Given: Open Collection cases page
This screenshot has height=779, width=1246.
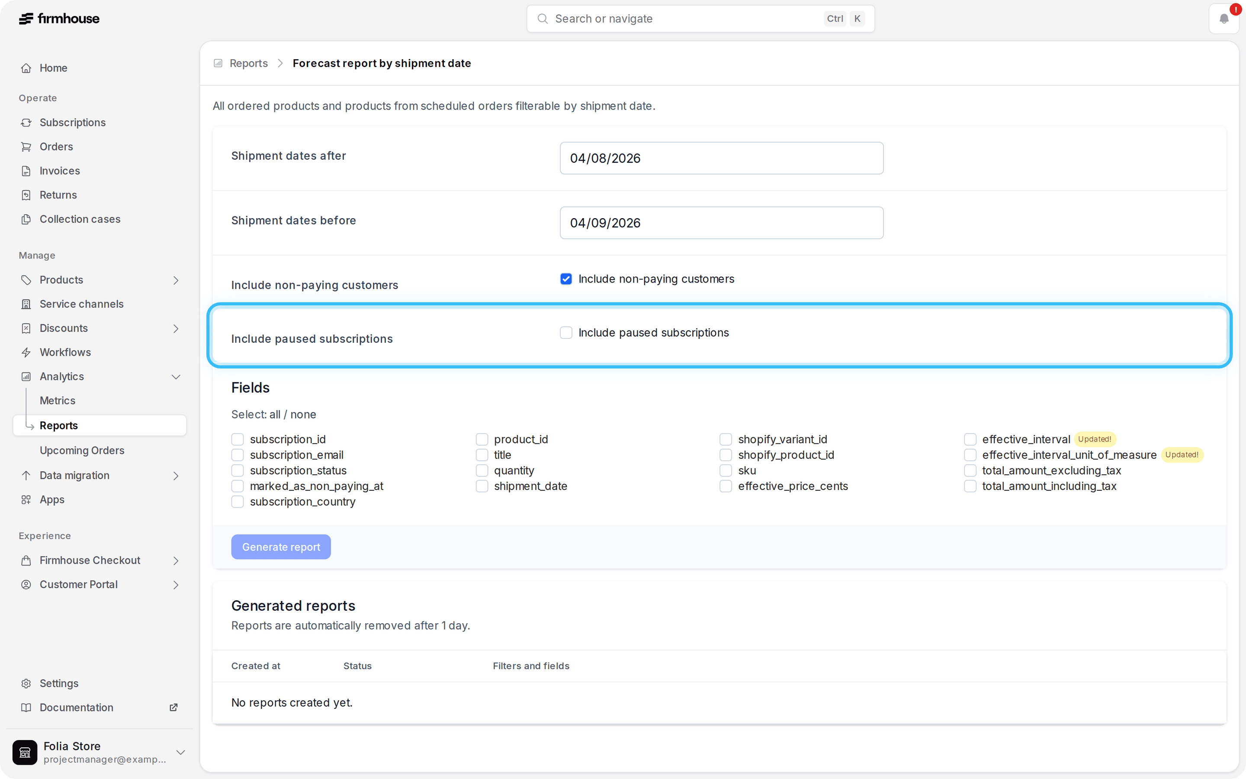Looking at the screenshot, I should [80, 219].
